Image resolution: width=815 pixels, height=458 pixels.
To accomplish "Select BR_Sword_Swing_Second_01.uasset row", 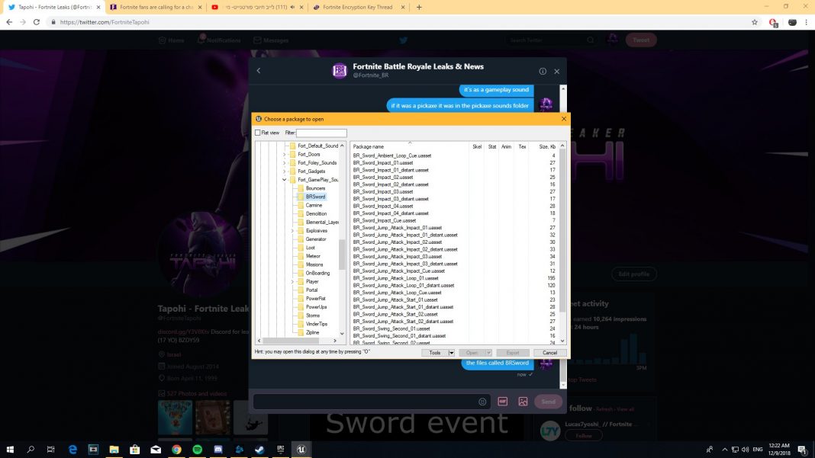I will click(391, 328).
